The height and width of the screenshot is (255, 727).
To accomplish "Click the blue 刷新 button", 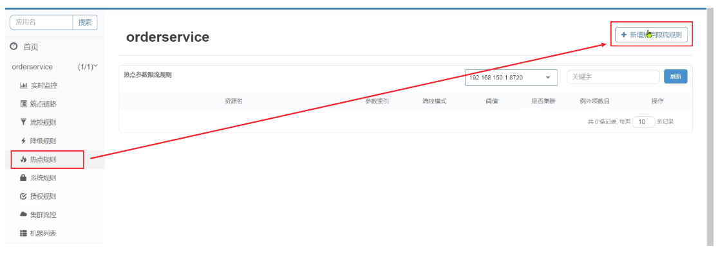I will (x=675, y=77).
